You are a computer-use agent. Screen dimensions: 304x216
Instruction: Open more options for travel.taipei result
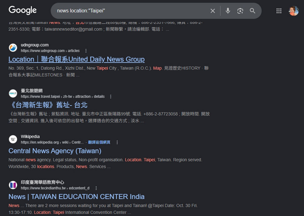click(111, 96)
